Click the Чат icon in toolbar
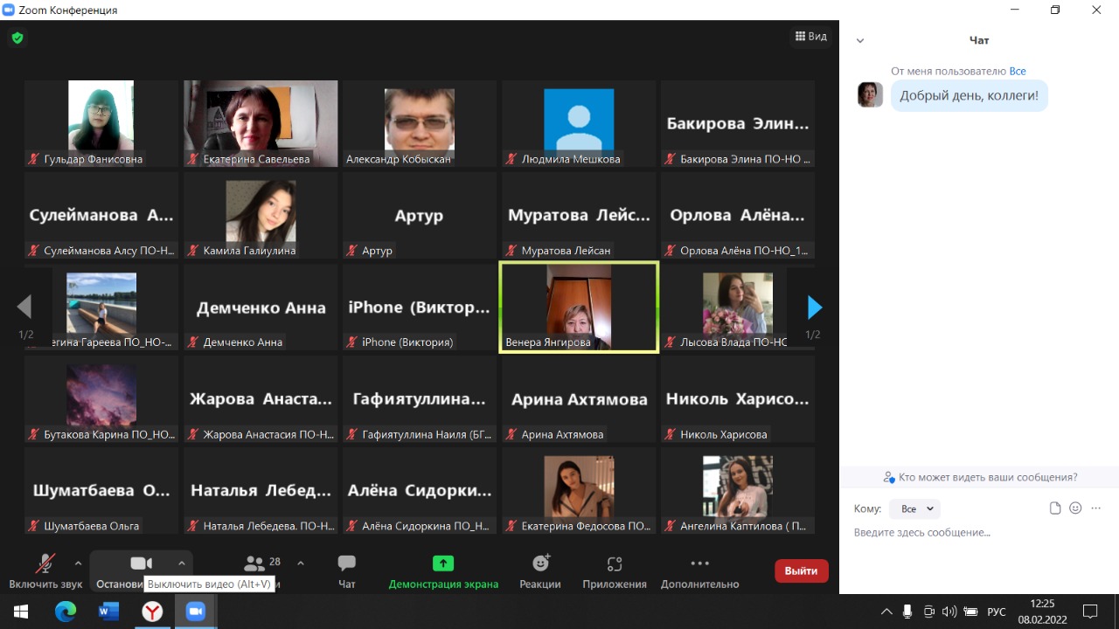This screenshot has height=629, width=1119. (x=347, y=570)
